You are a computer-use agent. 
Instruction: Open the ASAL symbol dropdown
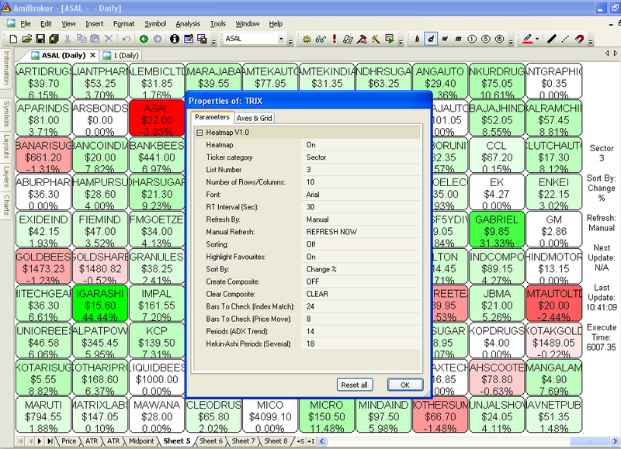tap(281, 39)
